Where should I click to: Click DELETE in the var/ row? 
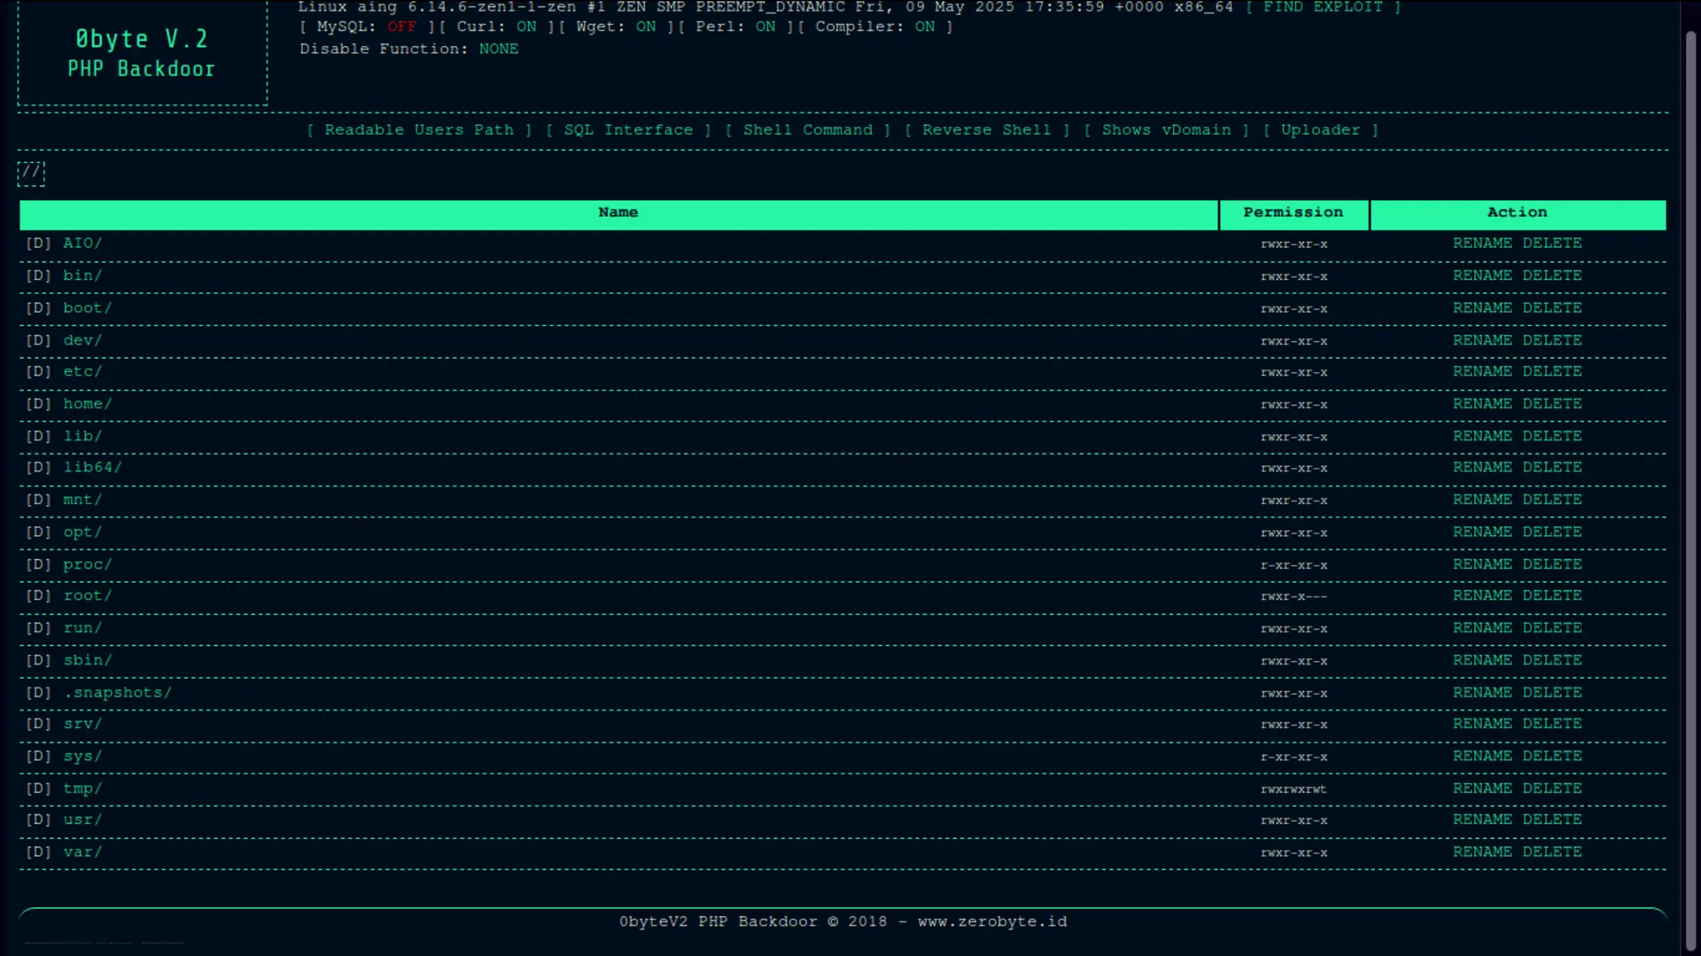coord(1552,852)
